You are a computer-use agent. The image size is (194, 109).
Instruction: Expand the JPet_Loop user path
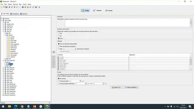3,82
